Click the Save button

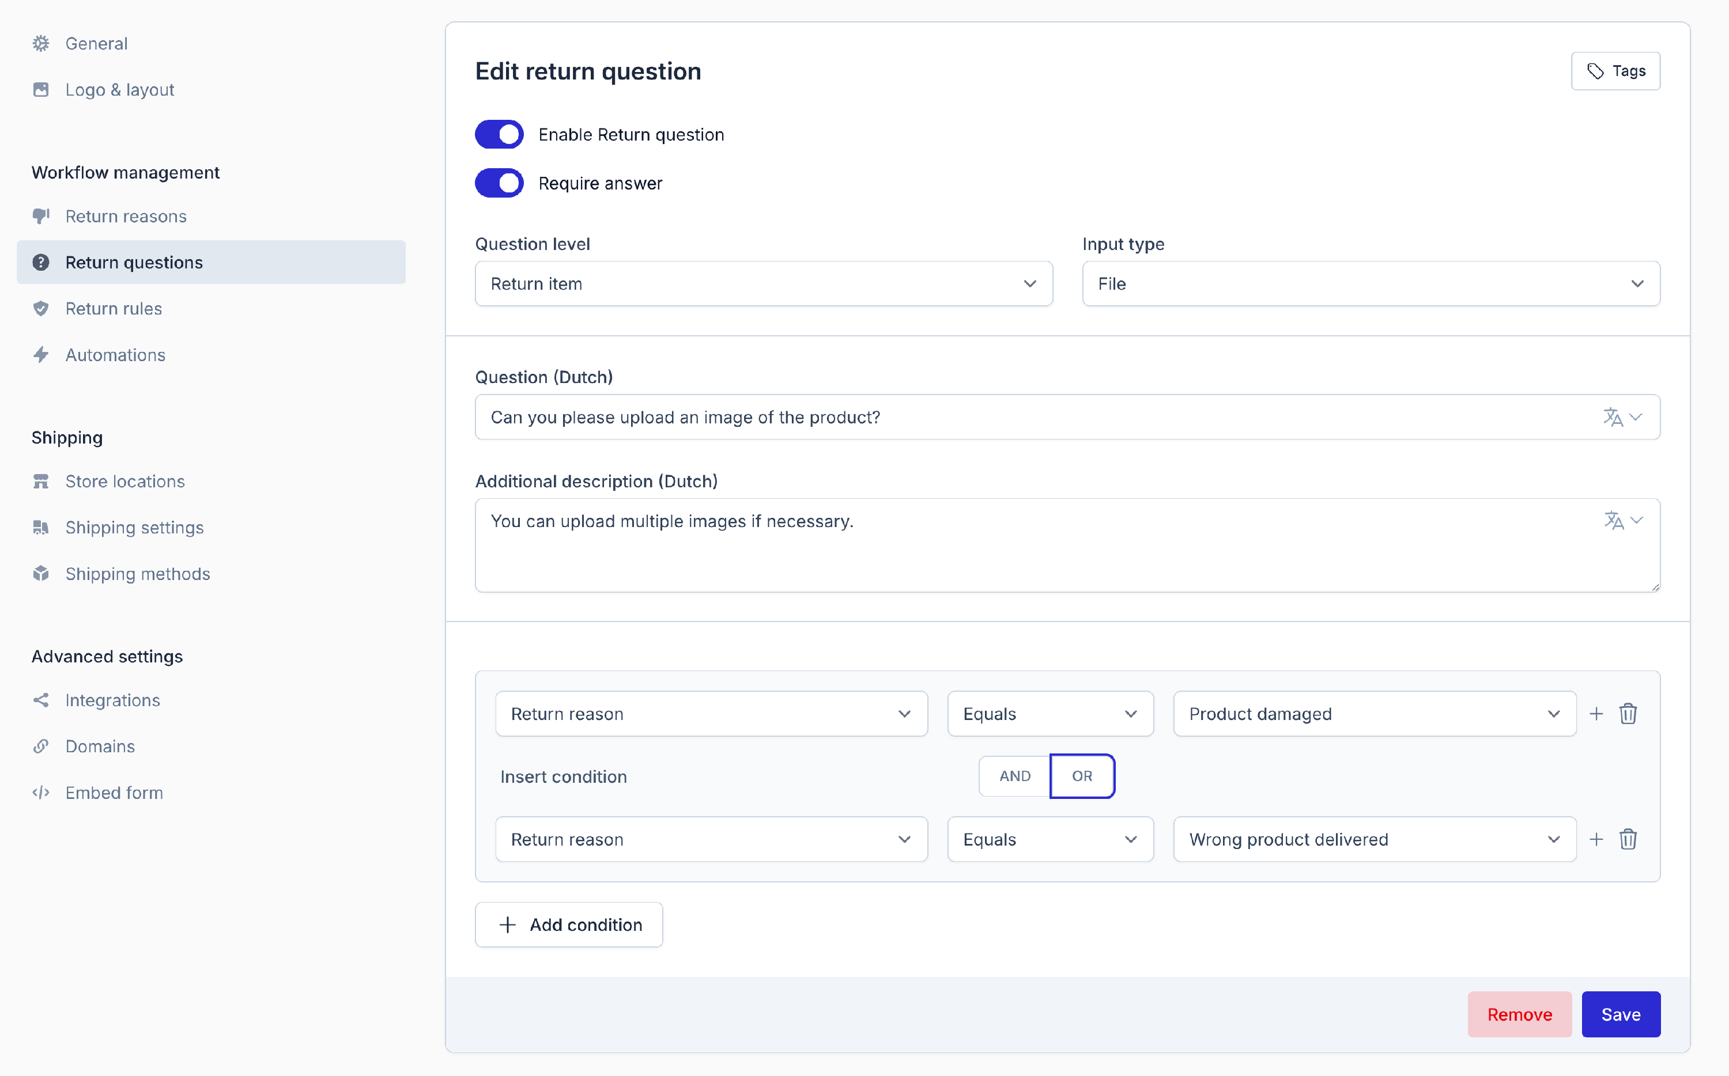pos(1620,1014)
